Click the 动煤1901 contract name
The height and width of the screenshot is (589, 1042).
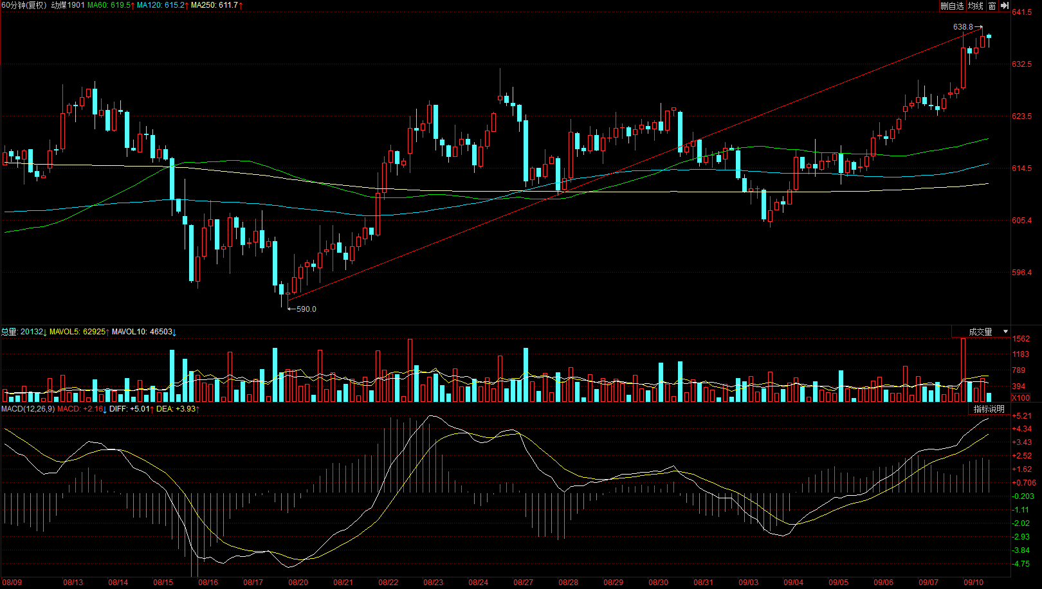tap(68, 5)
